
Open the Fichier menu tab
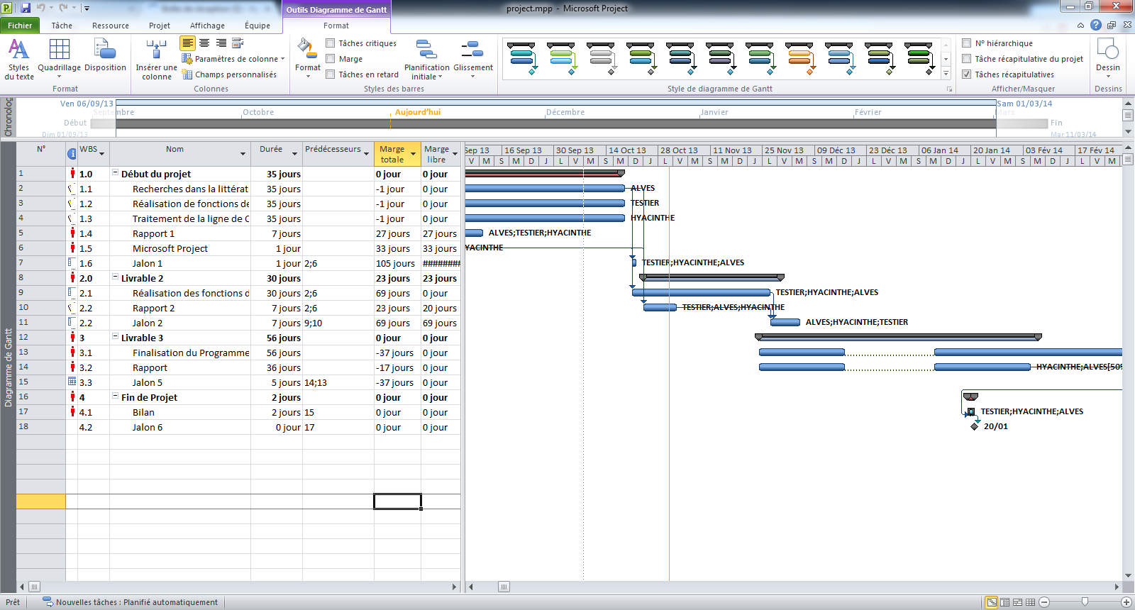20,26
